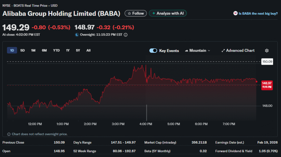Select the 1M chart range
The height and width of the screenshot is (157, 281).
[33, 50]
